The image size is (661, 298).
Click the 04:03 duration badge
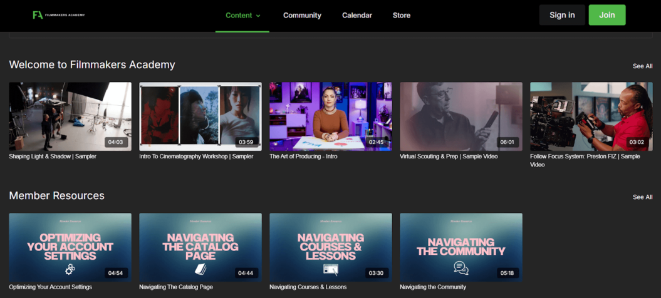pos(116,142)
